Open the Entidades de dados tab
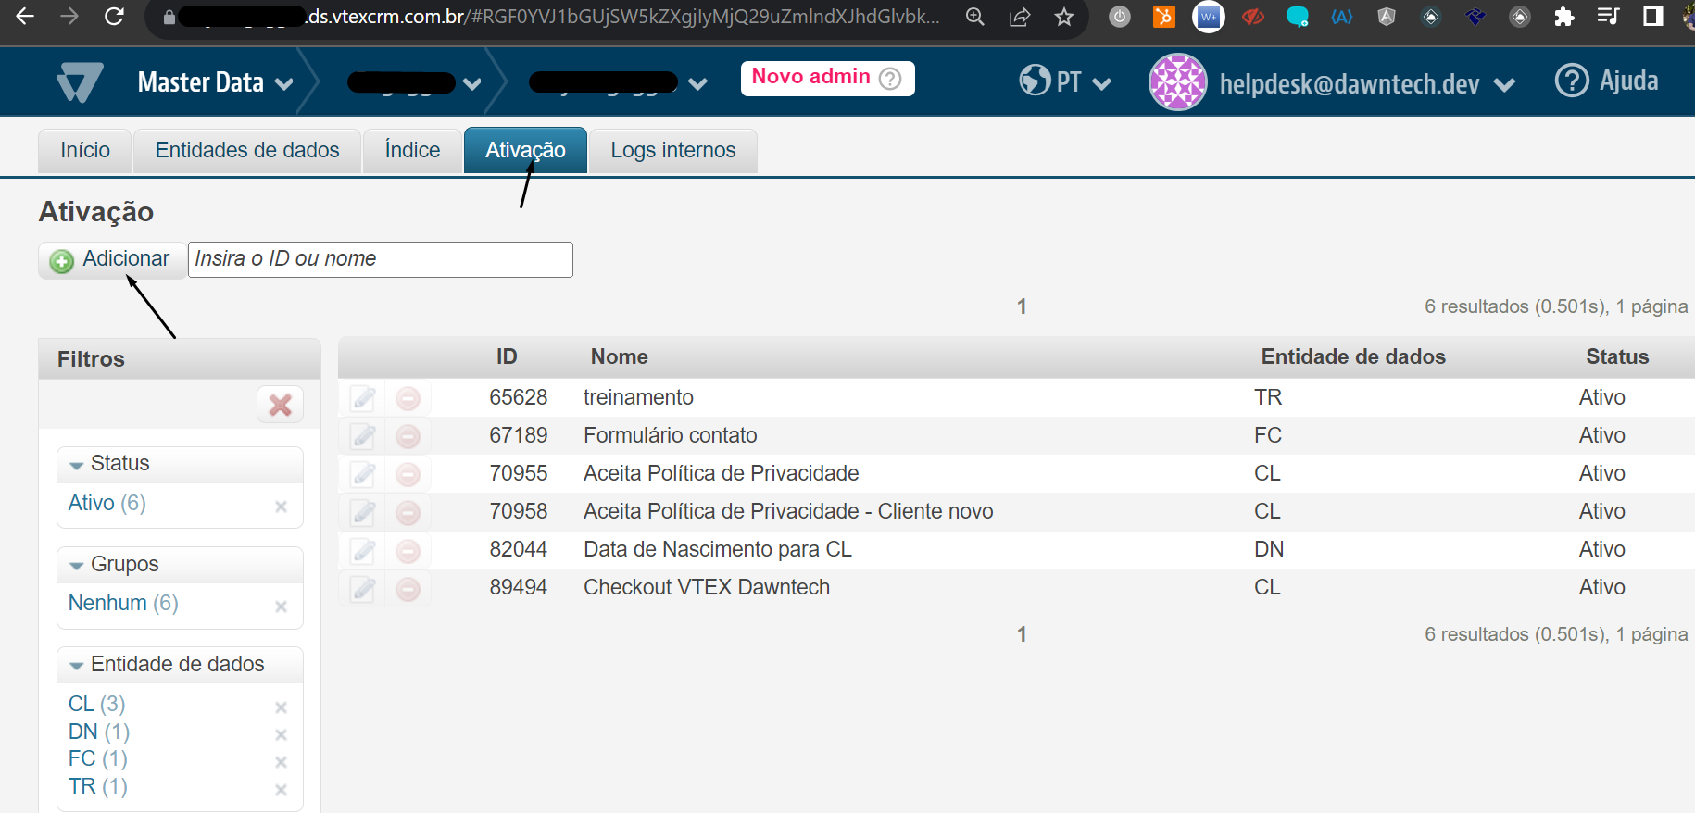 pos(247,150)
